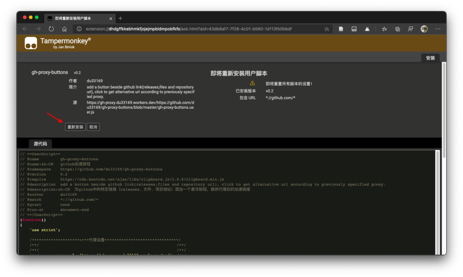Click the 即将重新安装用户脚本 heading
Viewport: 463px width, 277px height.
(x=239, y=74)
